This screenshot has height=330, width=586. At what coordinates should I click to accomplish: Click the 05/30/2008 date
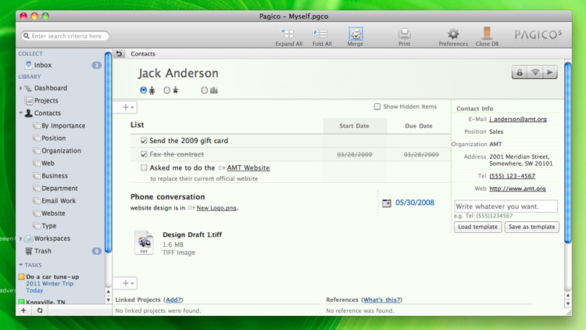(414, 203)
